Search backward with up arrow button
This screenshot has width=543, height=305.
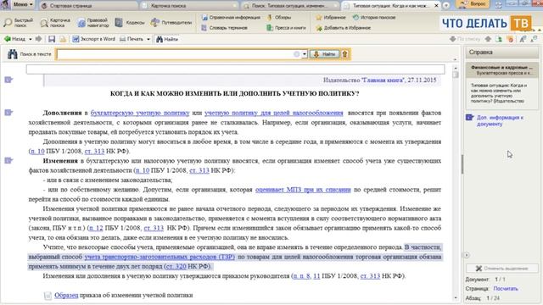[x=345, y=54]
